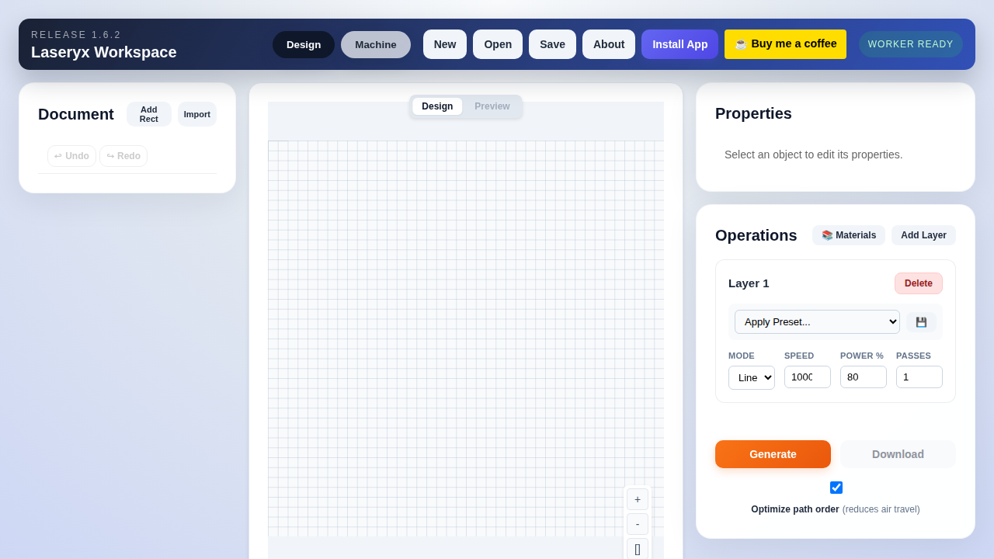Switch to Machine mode in header

click(376, 44)
